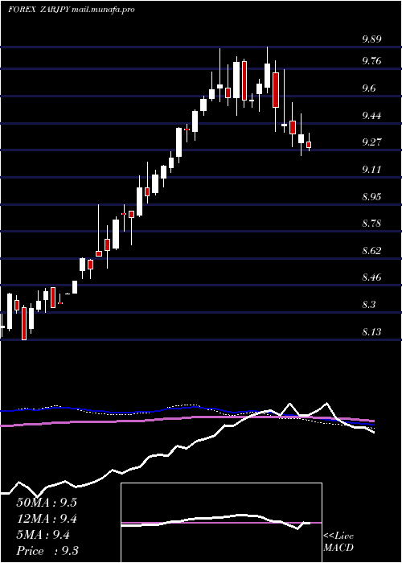Click the 50MA : 9.5 readout
The image size is (402, 563).
(x=47, y=503)
